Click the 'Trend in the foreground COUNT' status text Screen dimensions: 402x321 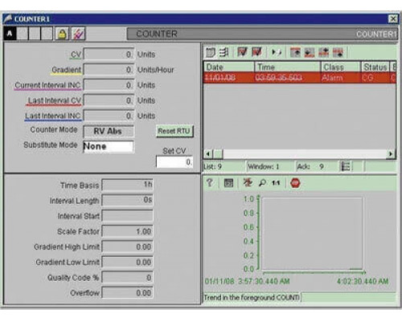(252, 297)
